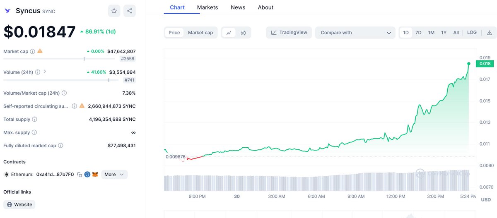Image resolution: width=497 pixels, height=218 pixels.
Task: Switch to the Markets tab
Action: [x=207, y=7]
